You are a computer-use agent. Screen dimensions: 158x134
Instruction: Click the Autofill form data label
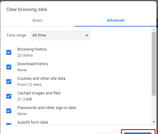tap(33, 122)
